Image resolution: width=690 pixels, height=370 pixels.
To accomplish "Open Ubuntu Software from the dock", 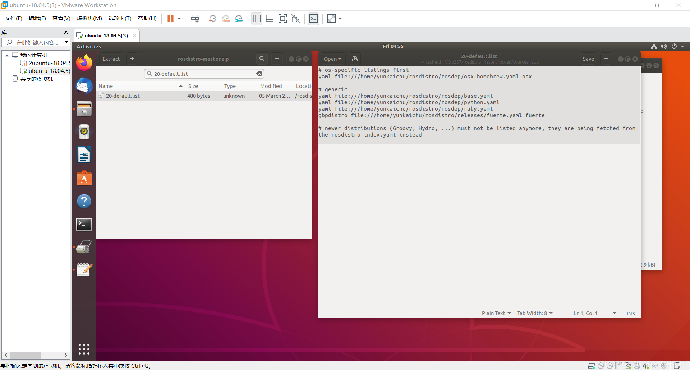I will (x=84, y=178).
